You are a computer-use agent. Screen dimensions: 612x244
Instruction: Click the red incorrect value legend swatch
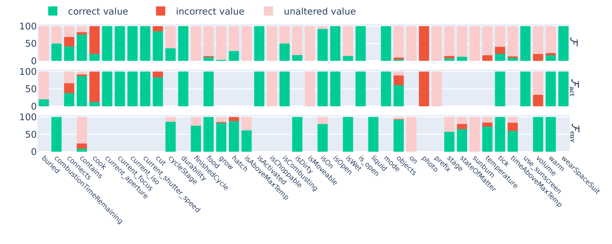point(161,11)
